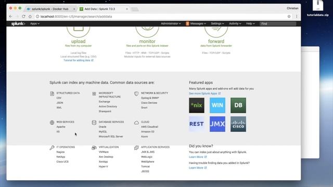Click the IT Operations wrench icon
Screen dimensions: 333x187
(52, 148)
